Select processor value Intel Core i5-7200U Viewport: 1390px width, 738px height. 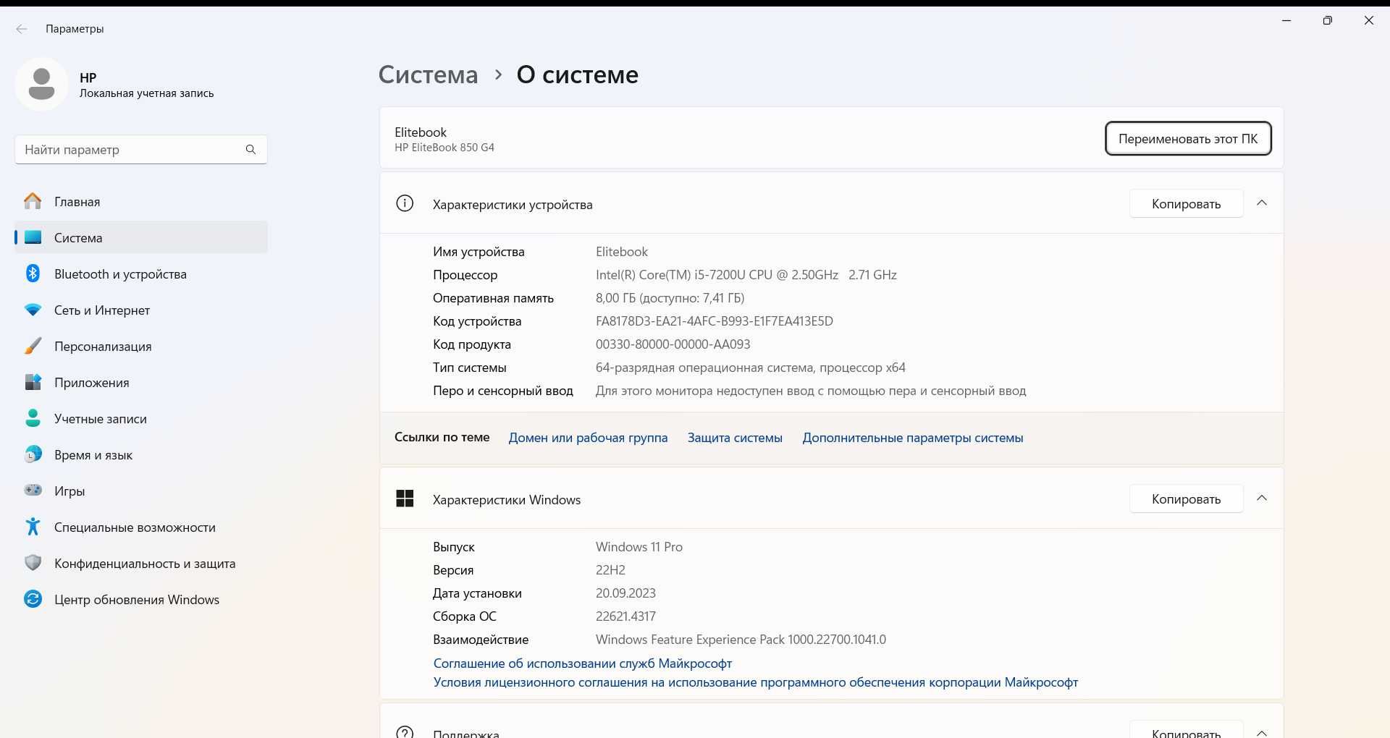[746, 274]
